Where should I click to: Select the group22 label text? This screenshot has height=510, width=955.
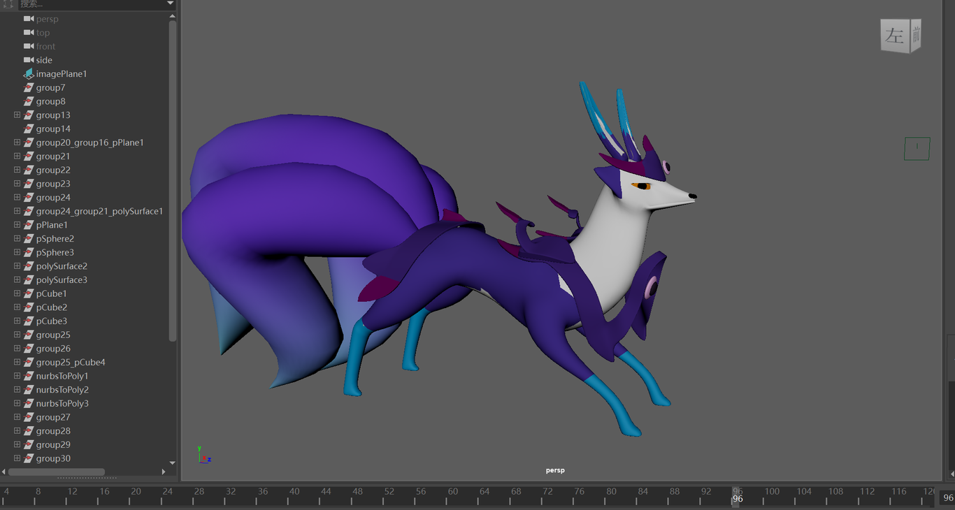(53, 170)
